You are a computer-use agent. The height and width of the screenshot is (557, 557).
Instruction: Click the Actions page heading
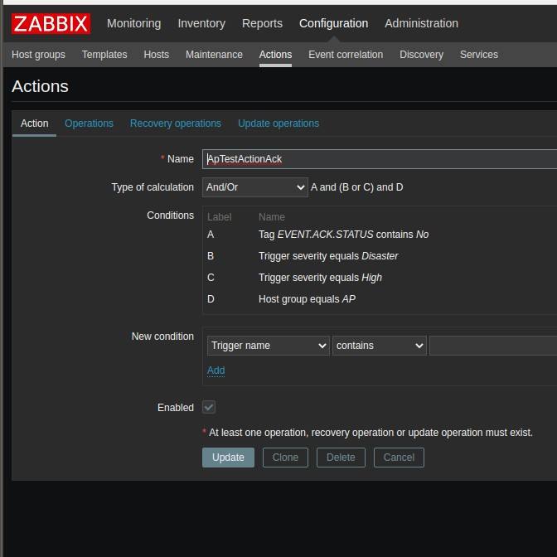40,86
